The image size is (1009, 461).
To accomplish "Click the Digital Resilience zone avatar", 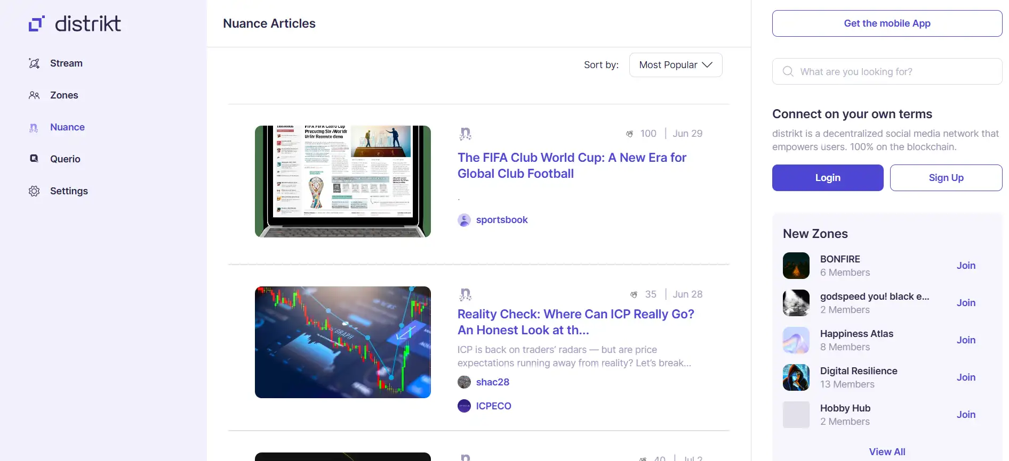I will tap(796, 377).
